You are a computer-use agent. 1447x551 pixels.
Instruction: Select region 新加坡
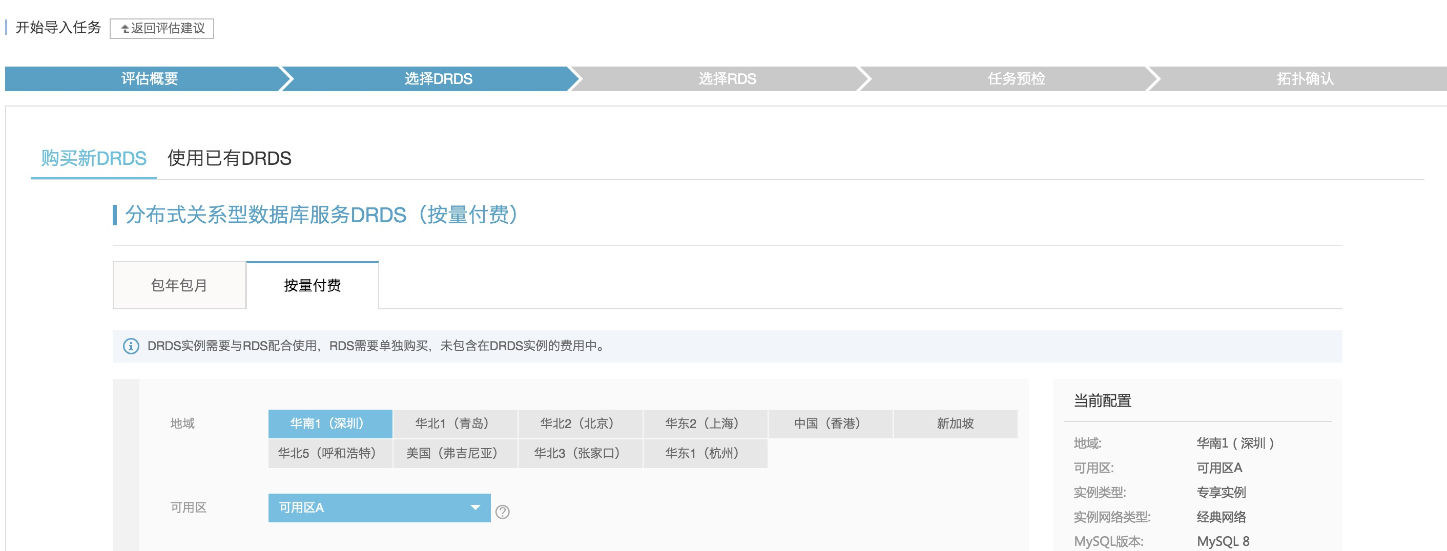955,423
